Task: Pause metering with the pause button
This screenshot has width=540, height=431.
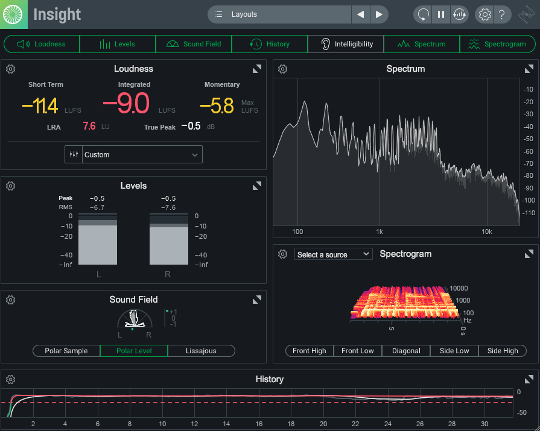Action: click(441, 14)
